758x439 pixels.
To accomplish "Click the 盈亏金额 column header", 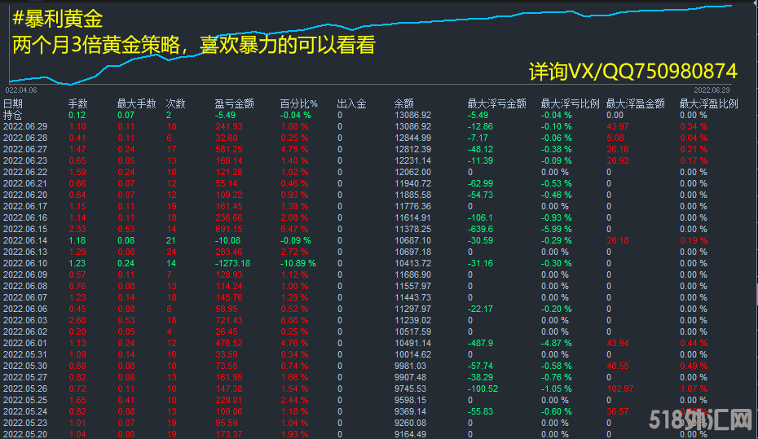I will click(x=234, y=103).
